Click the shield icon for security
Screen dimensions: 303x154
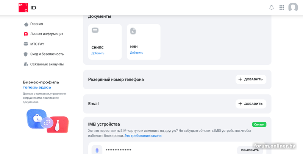26,54
